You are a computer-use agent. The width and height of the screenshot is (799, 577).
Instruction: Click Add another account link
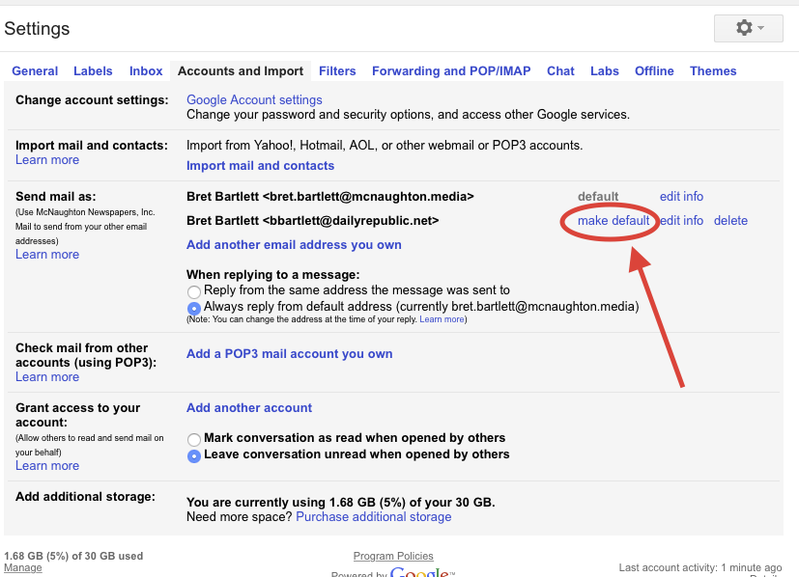(249, 408)
